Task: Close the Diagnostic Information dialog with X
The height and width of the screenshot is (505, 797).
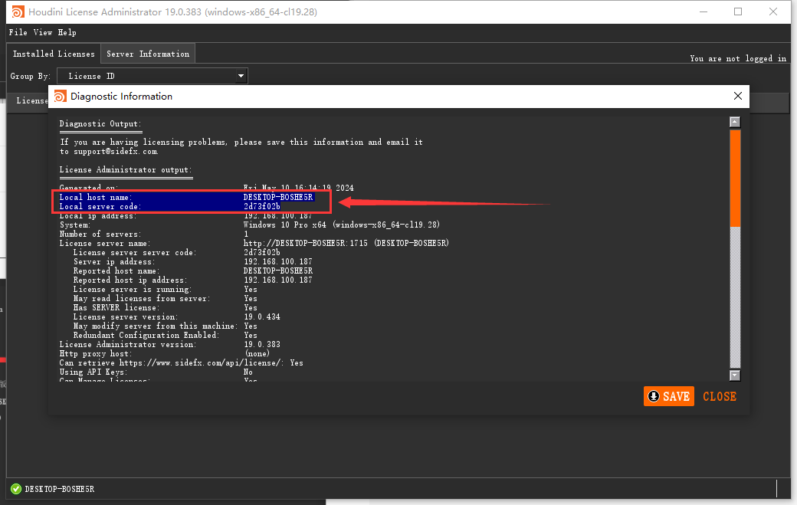Action: click(x=738, y=97)
